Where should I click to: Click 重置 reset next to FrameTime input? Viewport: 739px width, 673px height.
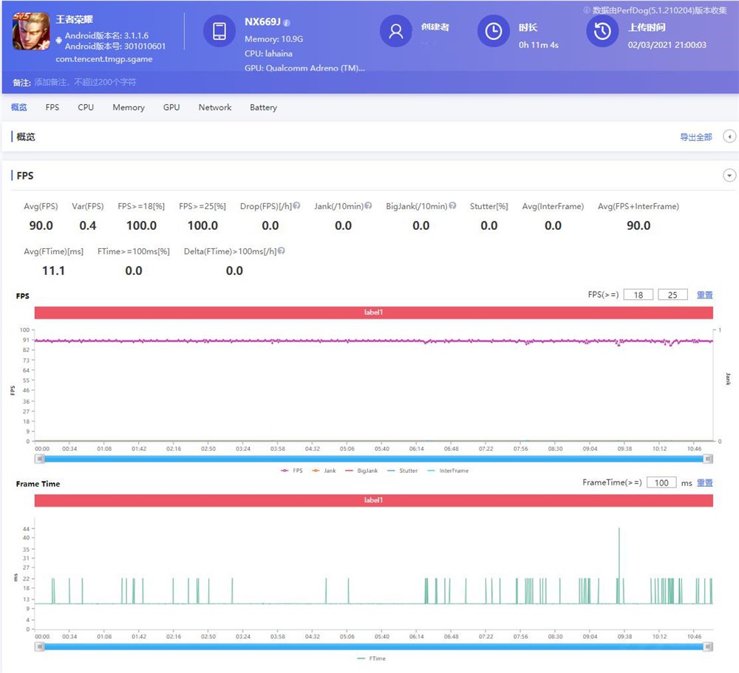pyautogui.click(x=704, y=482)
